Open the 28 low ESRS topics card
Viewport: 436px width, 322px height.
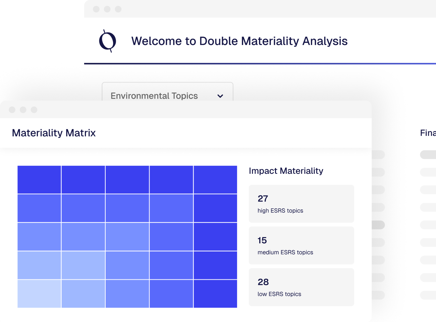coord(301,287)
